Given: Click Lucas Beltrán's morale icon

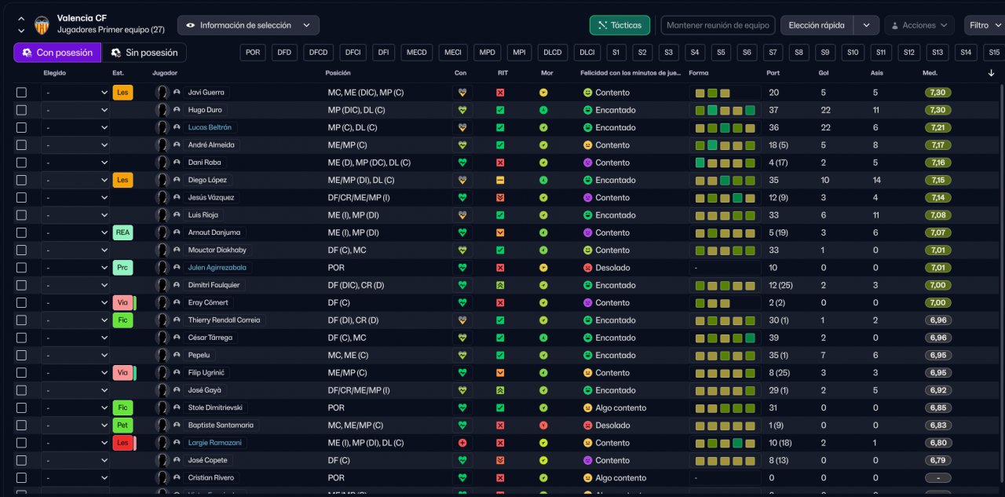Looking at the screenshot, I should (543, 127).
